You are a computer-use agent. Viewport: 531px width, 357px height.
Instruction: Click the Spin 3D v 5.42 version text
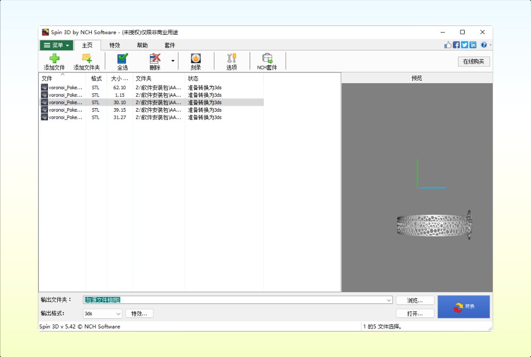pyautogui.click(x=80, y=326)
